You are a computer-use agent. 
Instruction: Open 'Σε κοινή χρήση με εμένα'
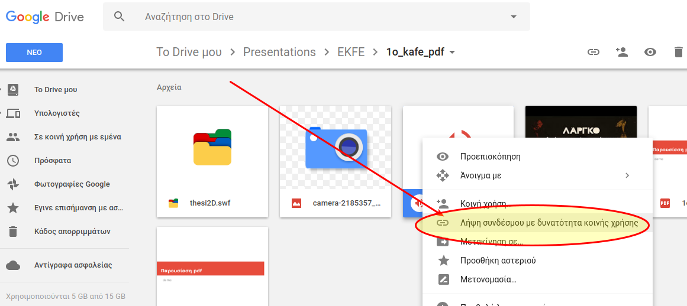[x=78, y=137]
